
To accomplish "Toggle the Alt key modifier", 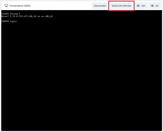I will click(155, 6).
